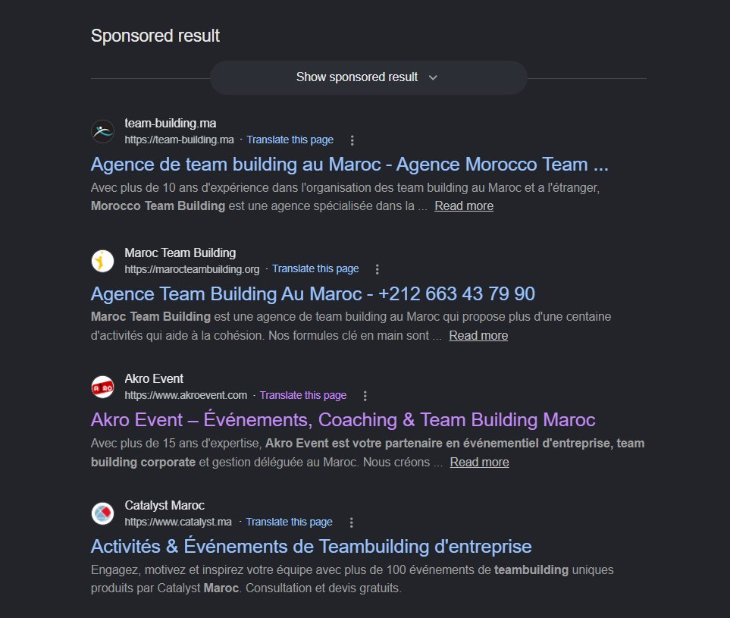Click the chevron next to Show sponsored result

[x=433, y=77]
